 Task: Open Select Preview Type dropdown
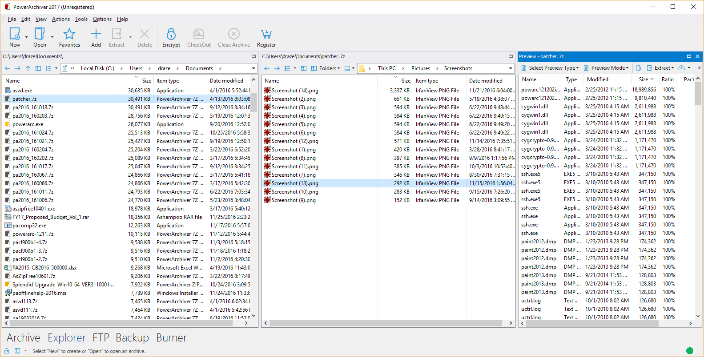[x=550, y=68]
